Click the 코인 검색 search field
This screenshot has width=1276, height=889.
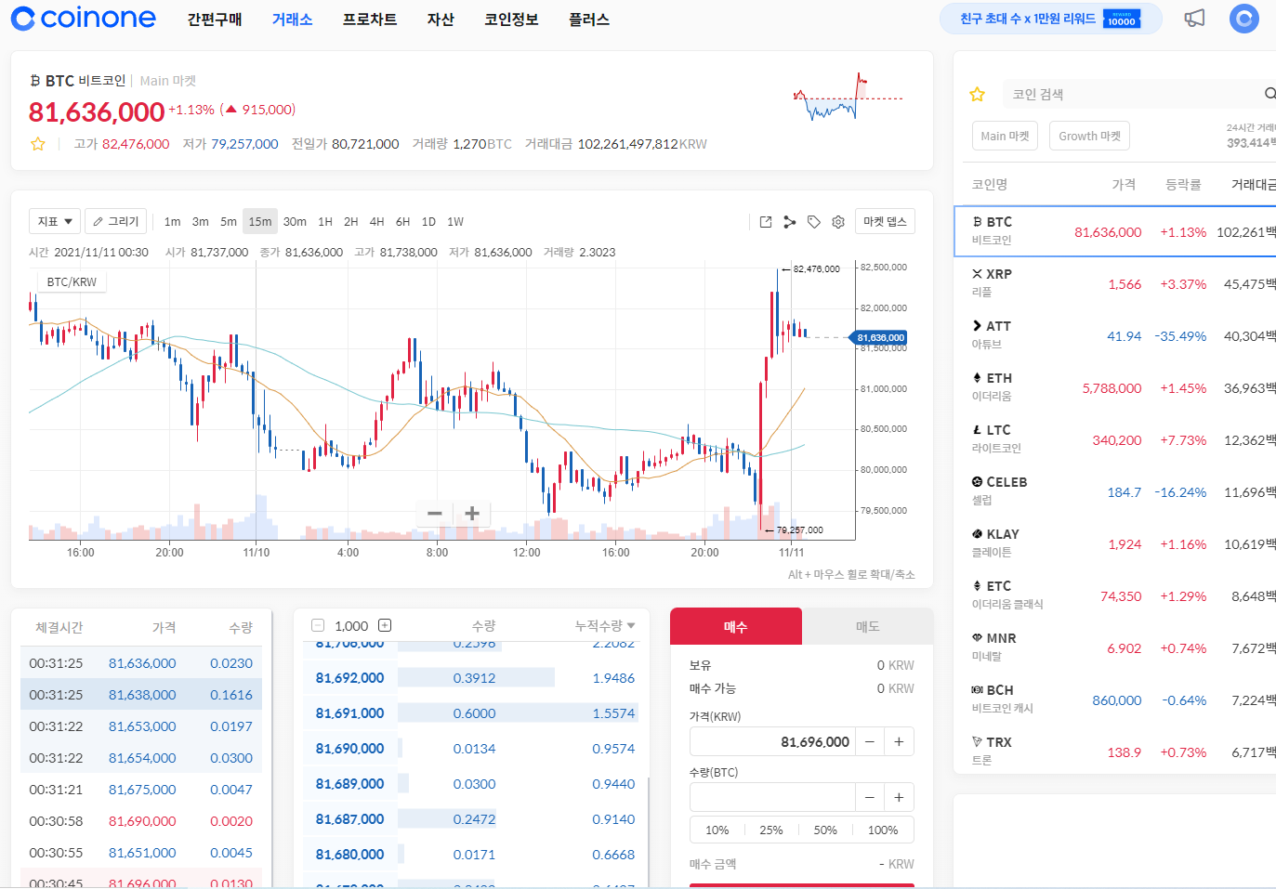pos(1129,94)
